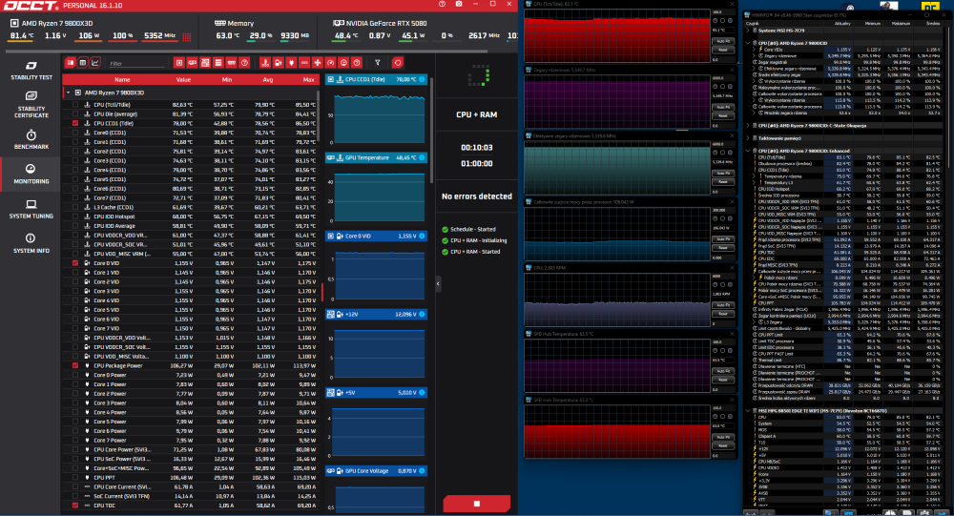Screen dimensions: 954x516
Task: Uncheck the CPU CCD1 (Tdie) checkbox
Action: pyautogui.click(x=75, y=123)
